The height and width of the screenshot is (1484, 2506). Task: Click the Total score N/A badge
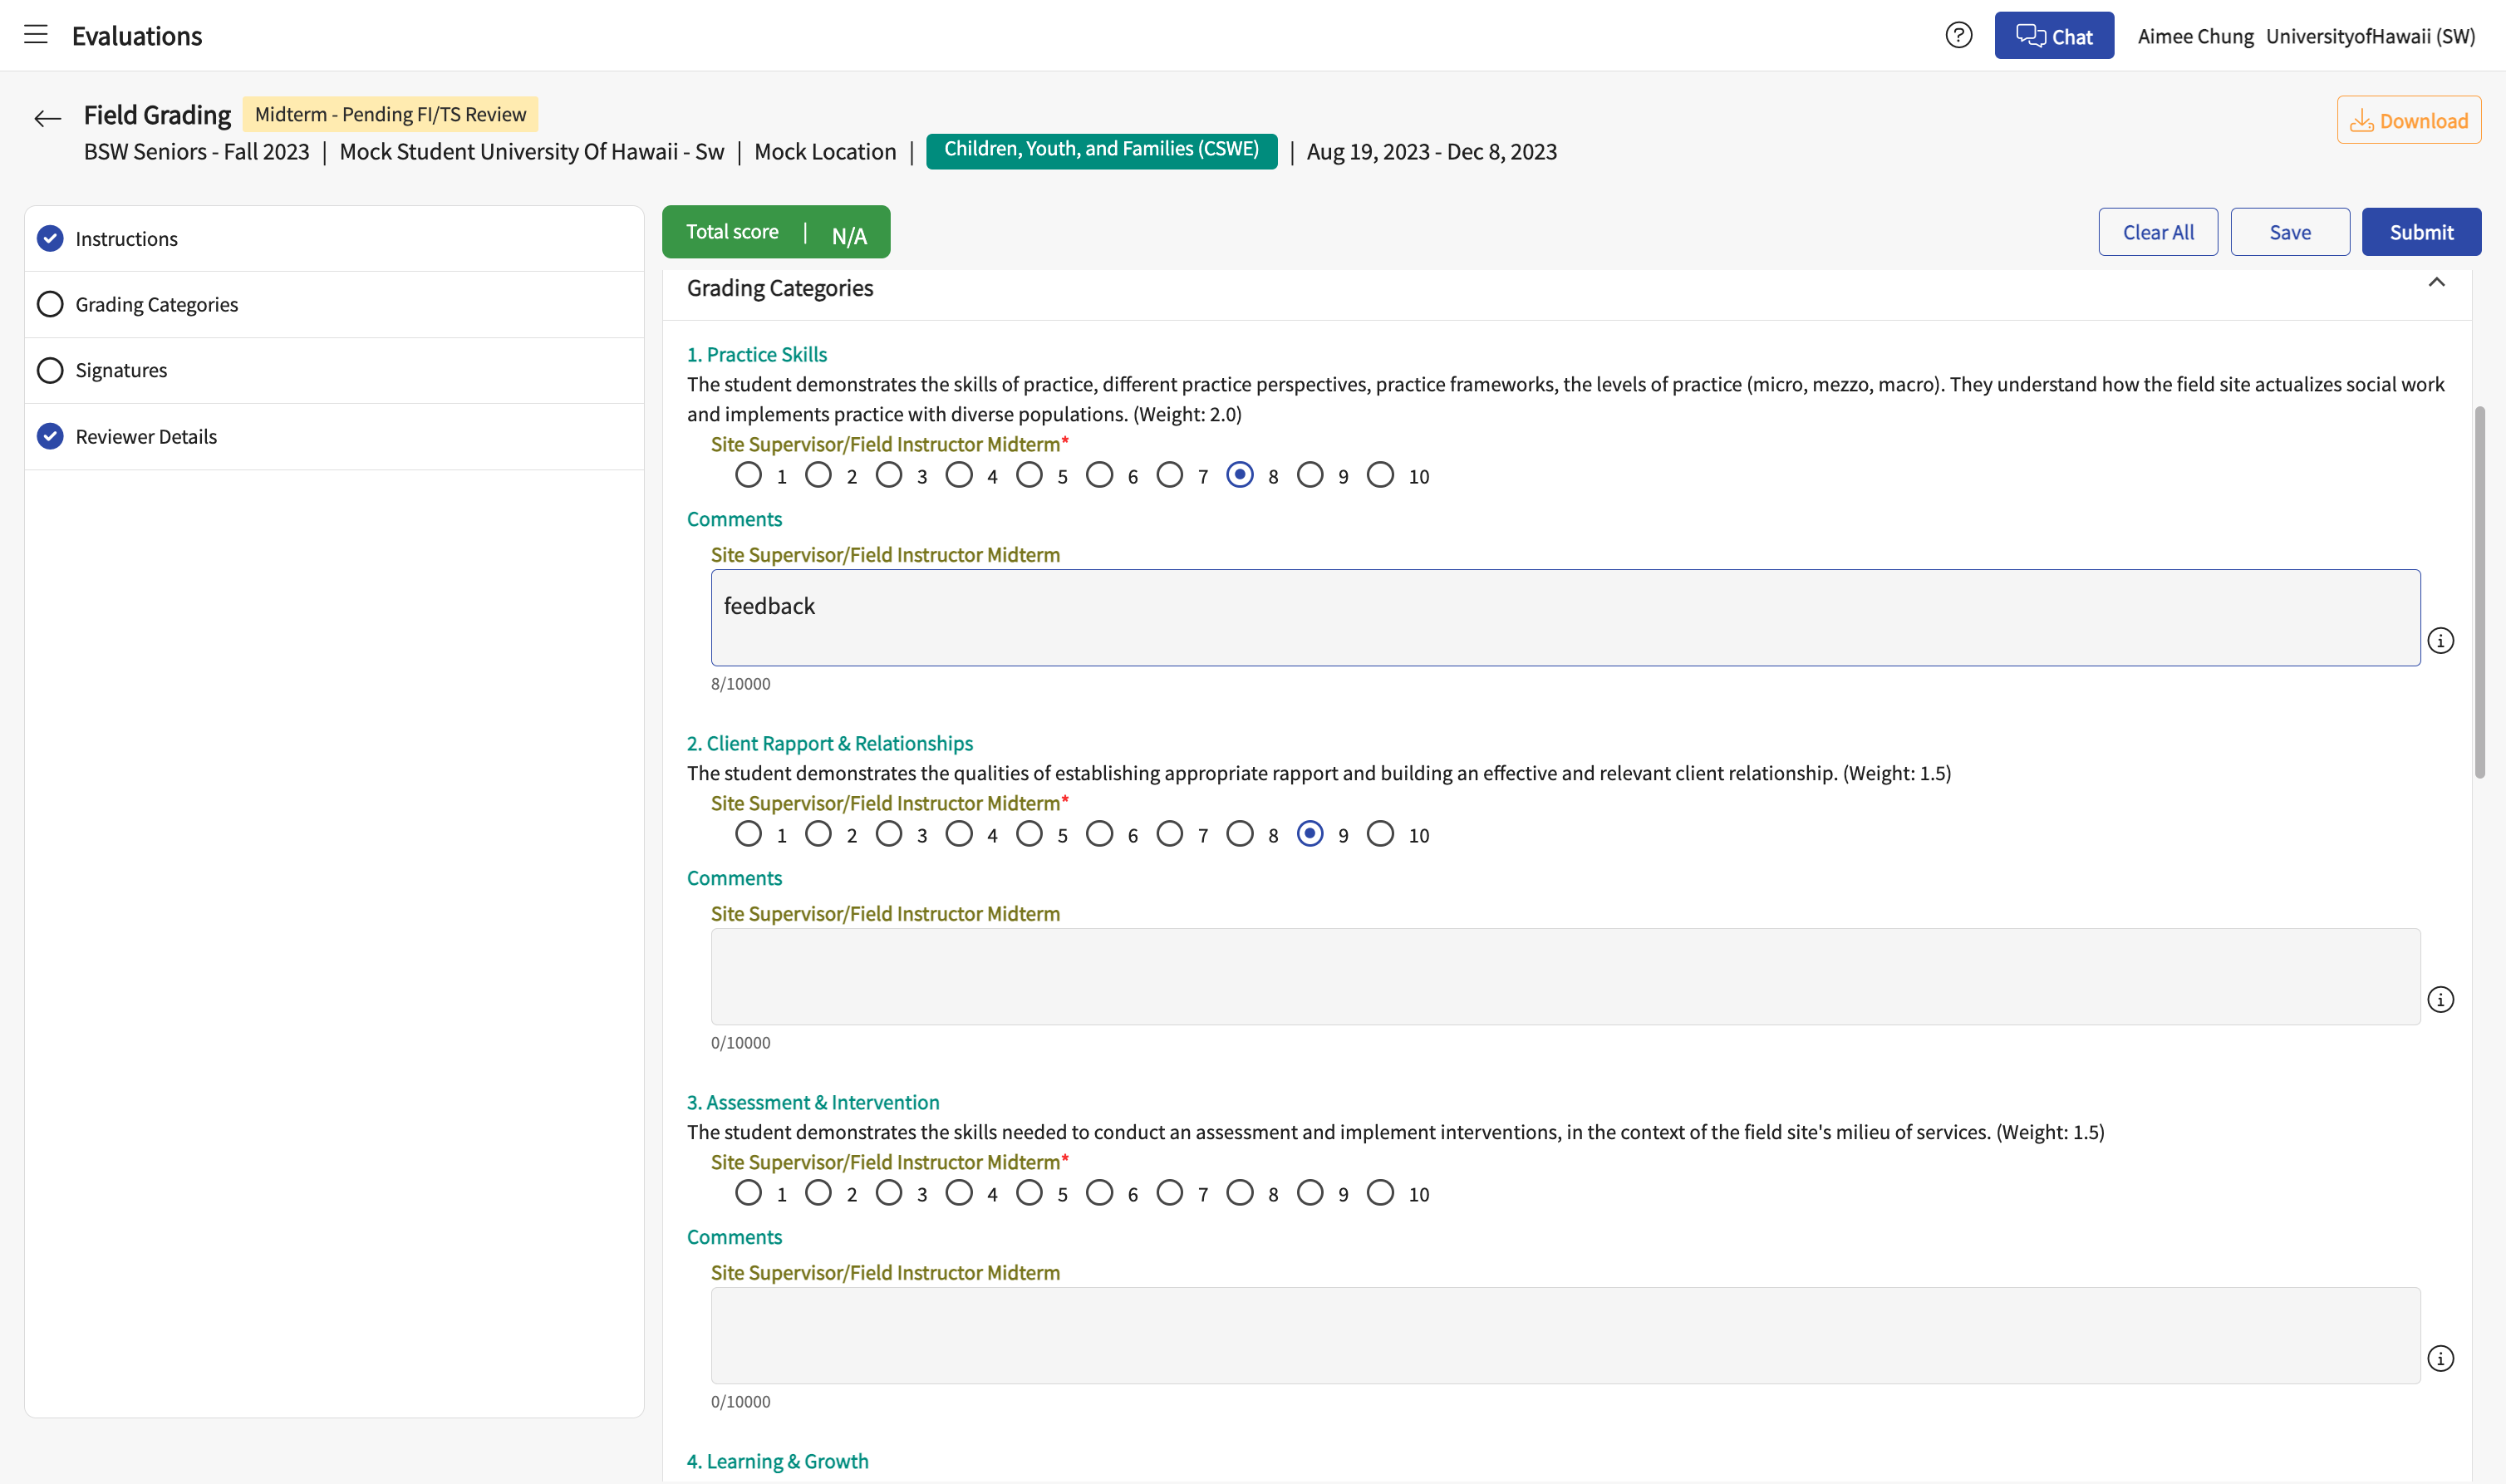[x=776, y=232]
